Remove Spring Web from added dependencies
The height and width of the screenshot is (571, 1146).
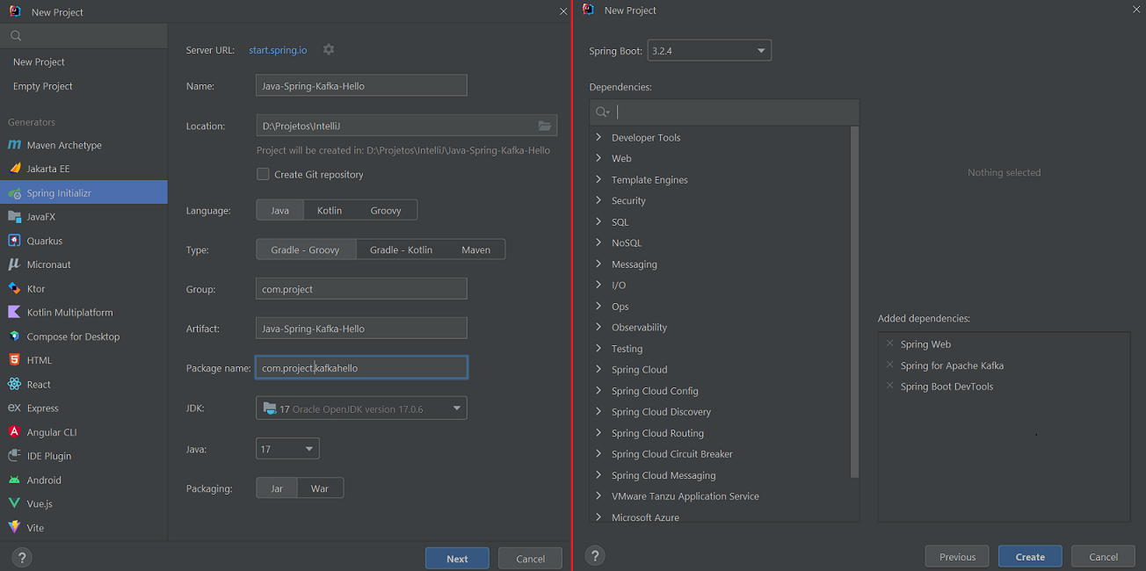(890, 343)
